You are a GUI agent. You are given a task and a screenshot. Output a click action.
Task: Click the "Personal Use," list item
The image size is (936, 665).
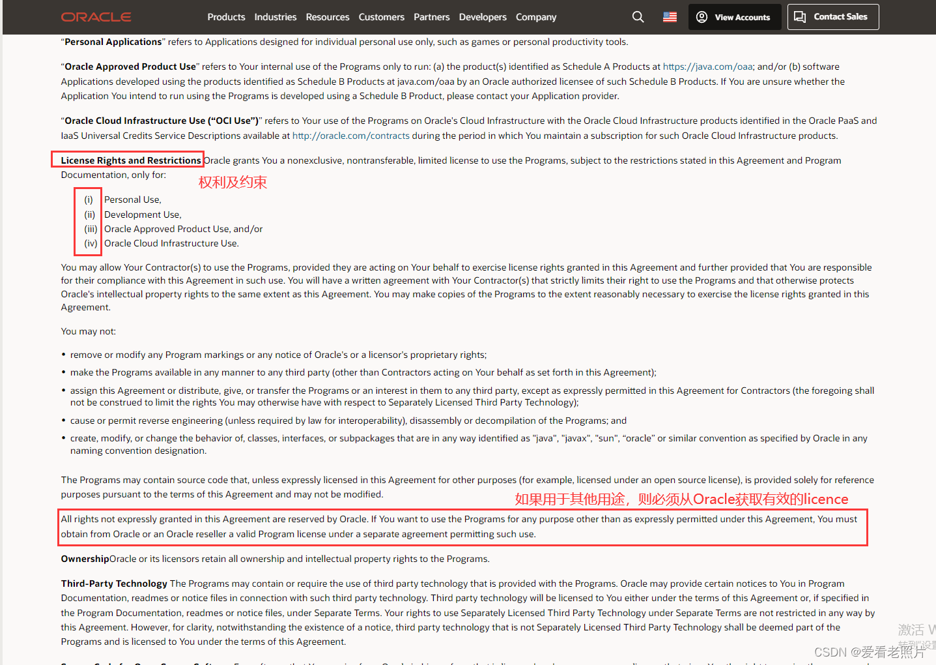click(x=133, y=199)
